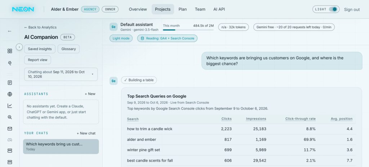Open the document report icon in sidebar
The image size is (369, 167).
click(10, 82)
